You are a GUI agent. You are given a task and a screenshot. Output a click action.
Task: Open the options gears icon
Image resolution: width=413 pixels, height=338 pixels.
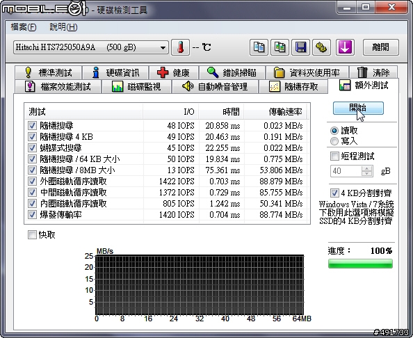pos(321,47)
